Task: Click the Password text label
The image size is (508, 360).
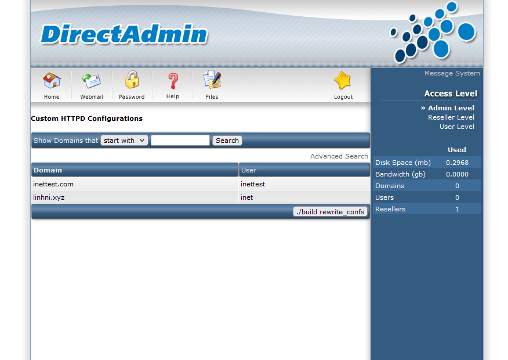Action: coord(132,97)
